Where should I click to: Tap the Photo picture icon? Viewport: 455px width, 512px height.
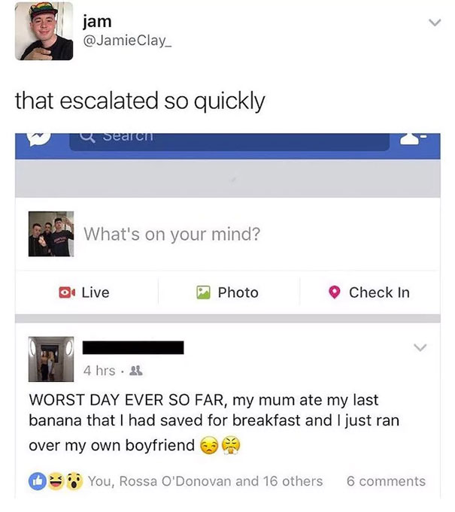pos(203,292)
